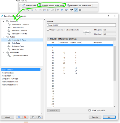120x123 pixels.
Task: Click the duplicate specification icon button
Action: click(19, 117)
